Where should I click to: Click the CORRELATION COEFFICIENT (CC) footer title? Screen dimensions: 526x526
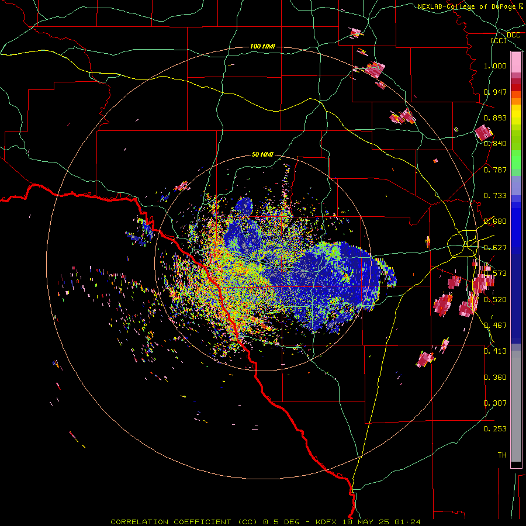coord(184,522)
